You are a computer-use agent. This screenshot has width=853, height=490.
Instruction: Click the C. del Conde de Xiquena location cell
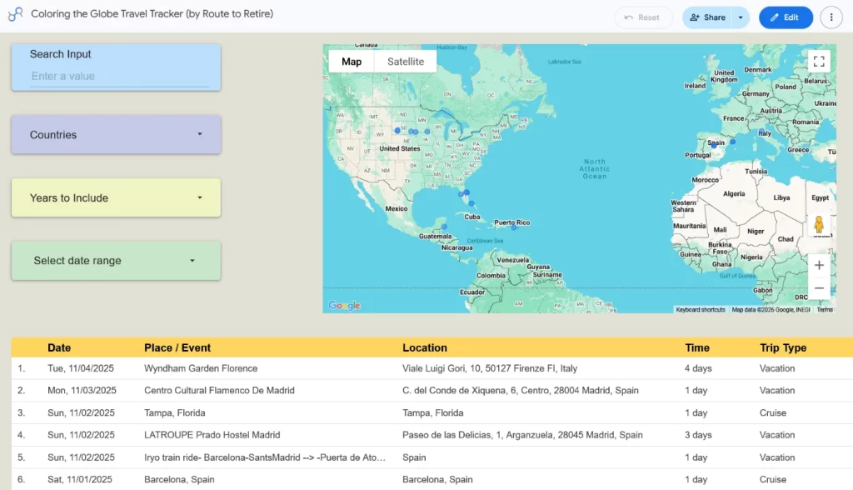coord(521,390)
